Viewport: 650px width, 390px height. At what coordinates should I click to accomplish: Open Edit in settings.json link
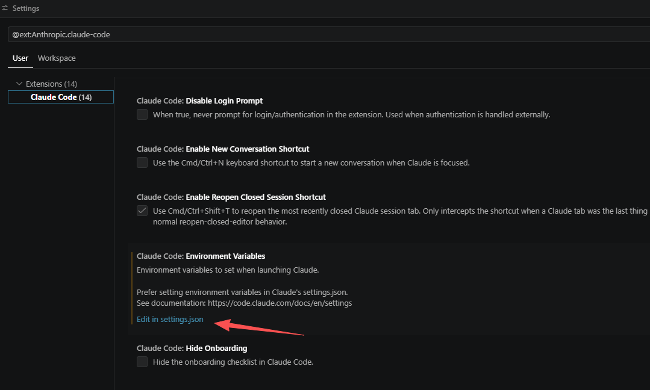[170, 319]
